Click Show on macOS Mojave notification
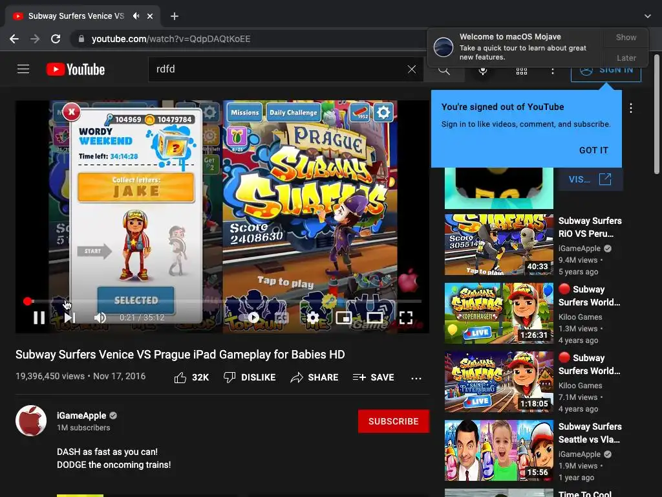 point(626,37)
